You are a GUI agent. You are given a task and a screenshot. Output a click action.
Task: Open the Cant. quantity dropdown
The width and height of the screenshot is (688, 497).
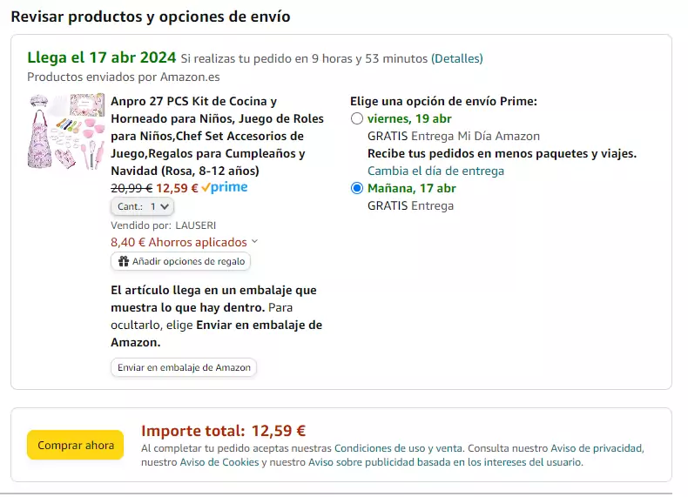pos(143,206)
